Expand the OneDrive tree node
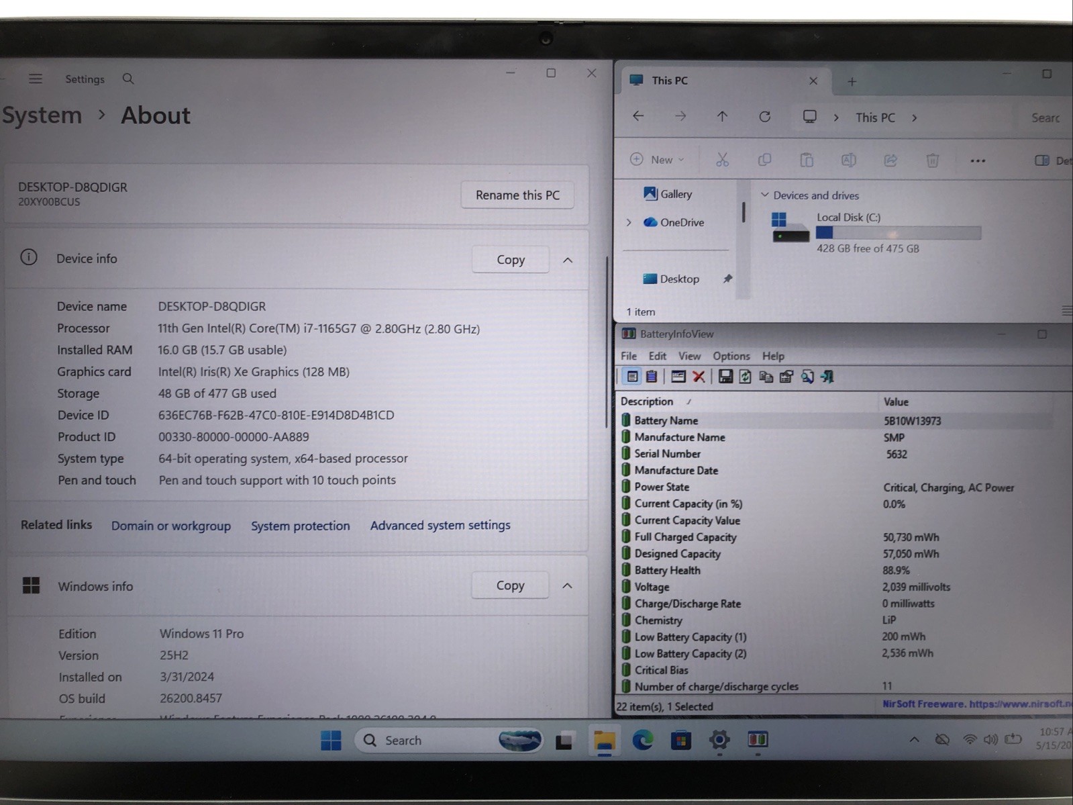1073x805 pixels. [629, 222]
